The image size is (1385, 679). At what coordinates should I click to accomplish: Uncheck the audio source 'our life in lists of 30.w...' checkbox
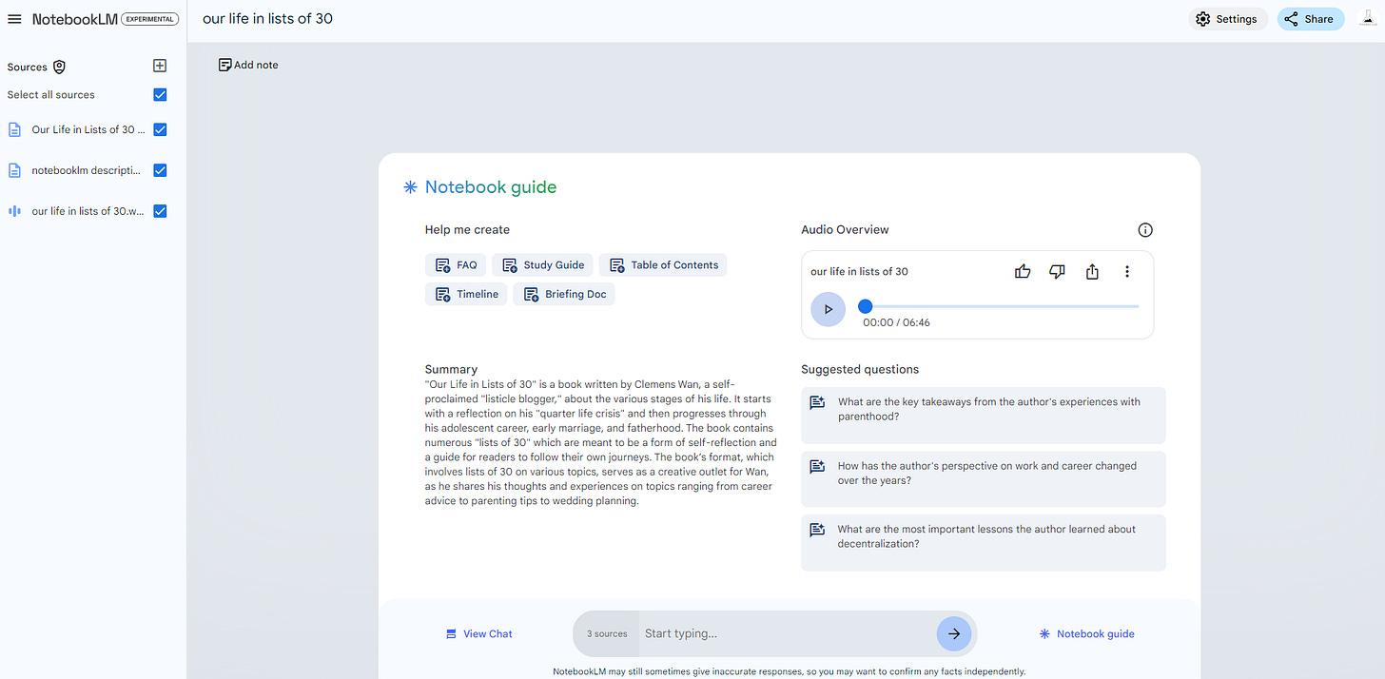160,211
